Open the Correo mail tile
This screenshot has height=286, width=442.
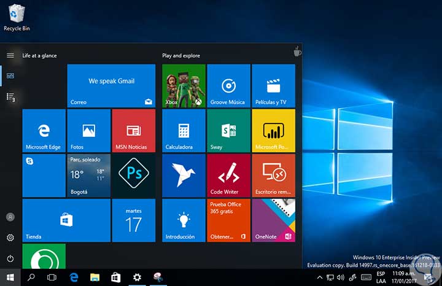click(x=111, y=86)
